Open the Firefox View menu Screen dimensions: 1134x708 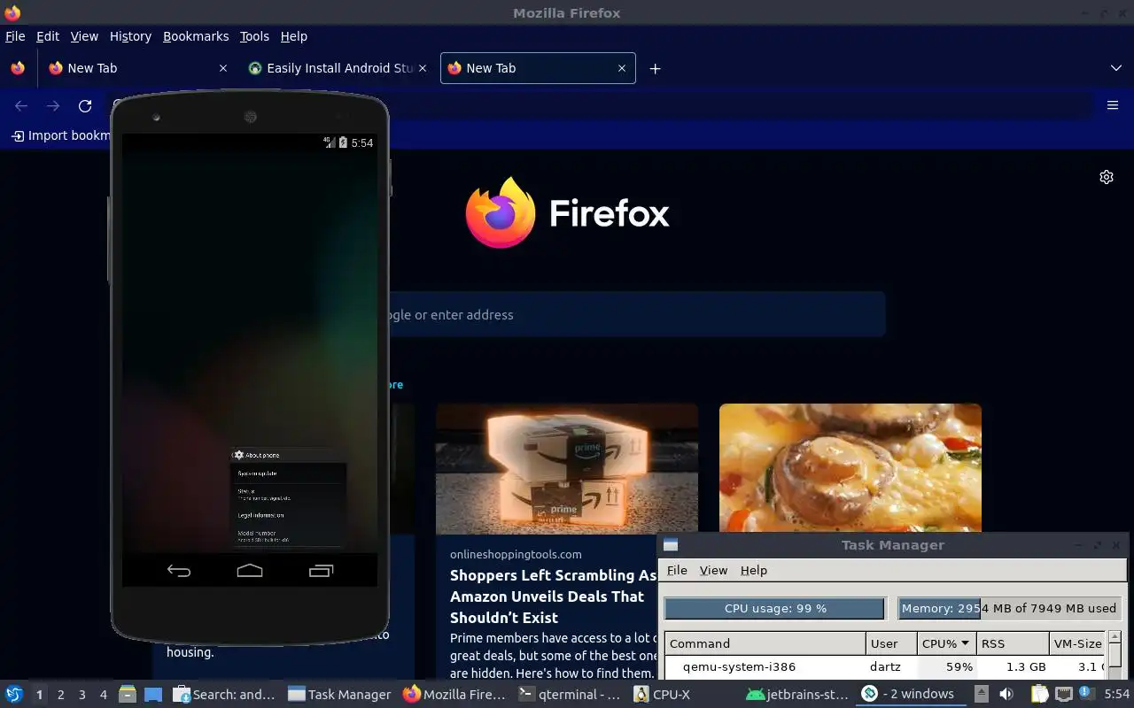(x=84, y=36)
